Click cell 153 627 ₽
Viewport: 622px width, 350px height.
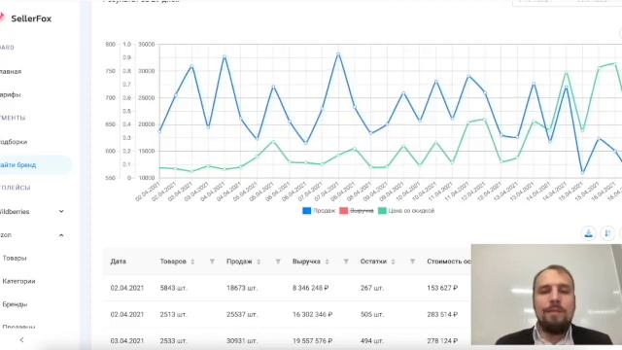click(442, 288)
